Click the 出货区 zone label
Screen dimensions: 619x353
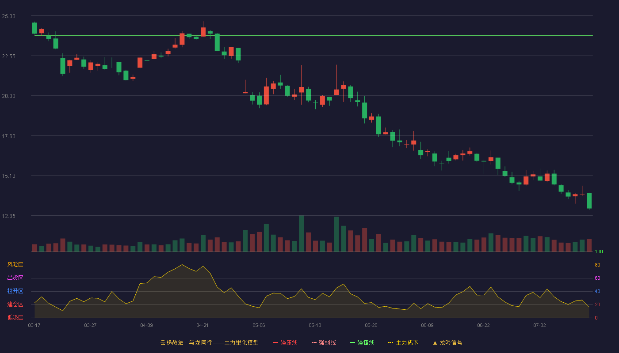[15, 278]
